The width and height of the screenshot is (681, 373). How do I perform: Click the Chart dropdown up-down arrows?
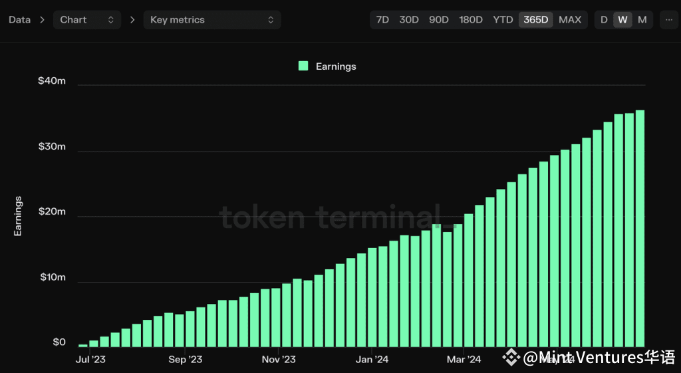point(111,20)
